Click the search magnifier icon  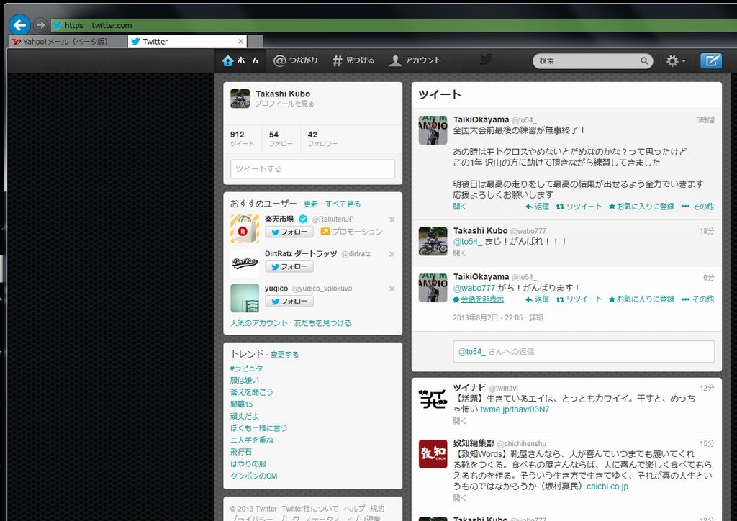tap(644, 60)
